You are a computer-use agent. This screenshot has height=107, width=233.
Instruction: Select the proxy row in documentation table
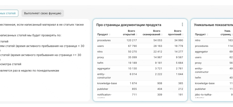coord(101,57)
